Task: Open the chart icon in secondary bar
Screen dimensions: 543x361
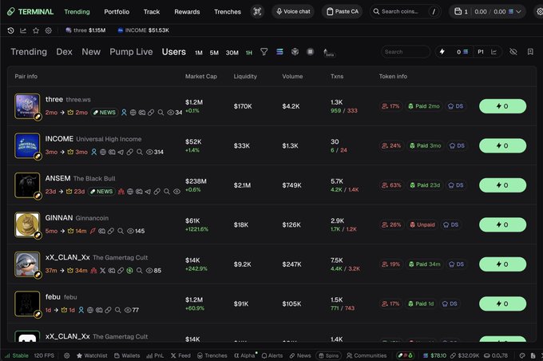Action: coord(23,30)
